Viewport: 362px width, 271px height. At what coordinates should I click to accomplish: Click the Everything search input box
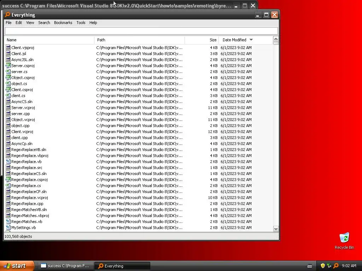click(141, 31)
